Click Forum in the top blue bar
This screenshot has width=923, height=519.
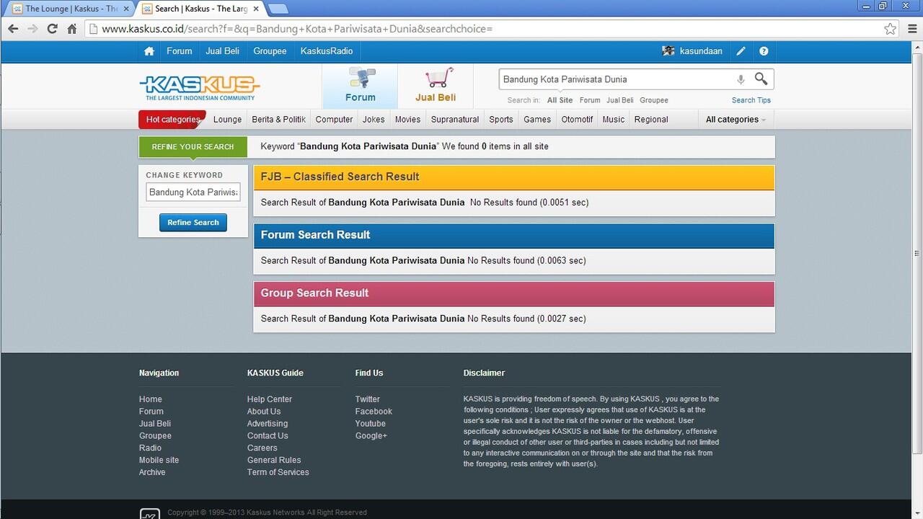[x=180, y=51]
